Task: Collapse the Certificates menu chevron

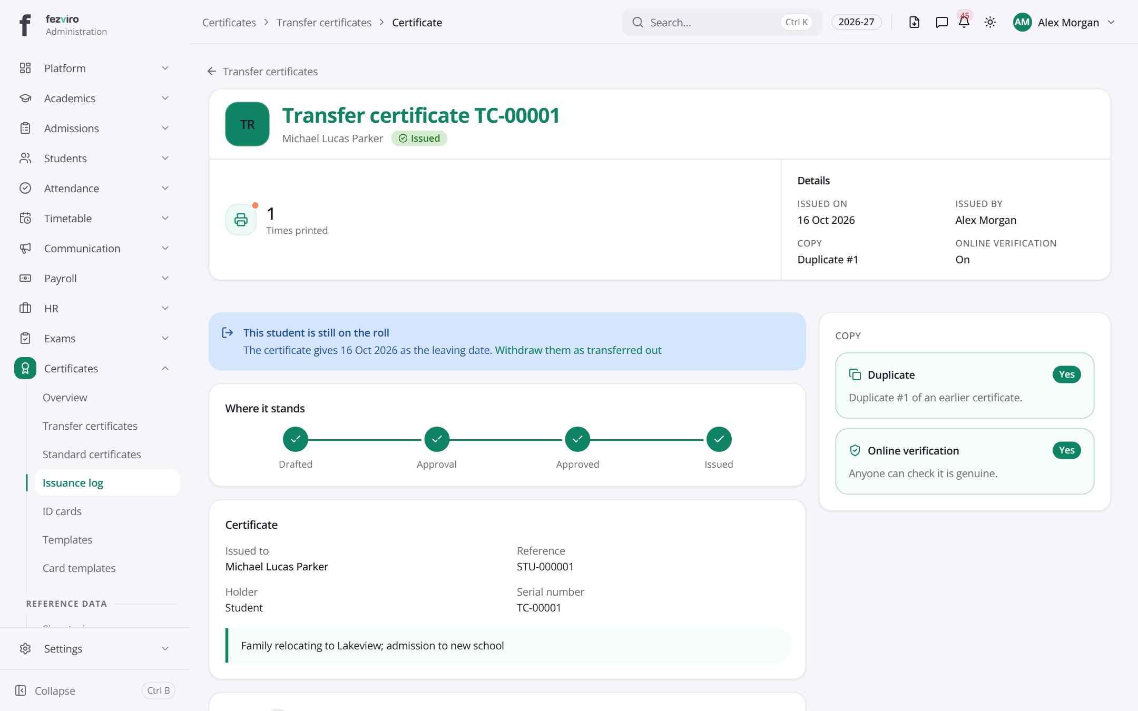Action: pyautogui.click(x=165, y=368)
